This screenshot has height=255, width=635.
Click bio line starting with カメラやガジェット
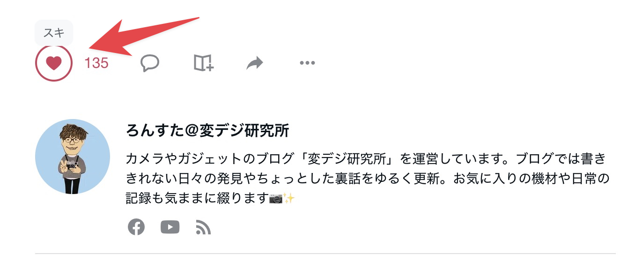(366, 159)
